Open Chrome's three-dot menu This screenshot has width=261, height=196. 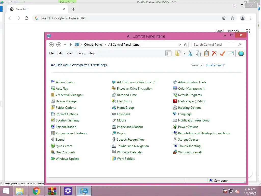[x=251, y=18]
